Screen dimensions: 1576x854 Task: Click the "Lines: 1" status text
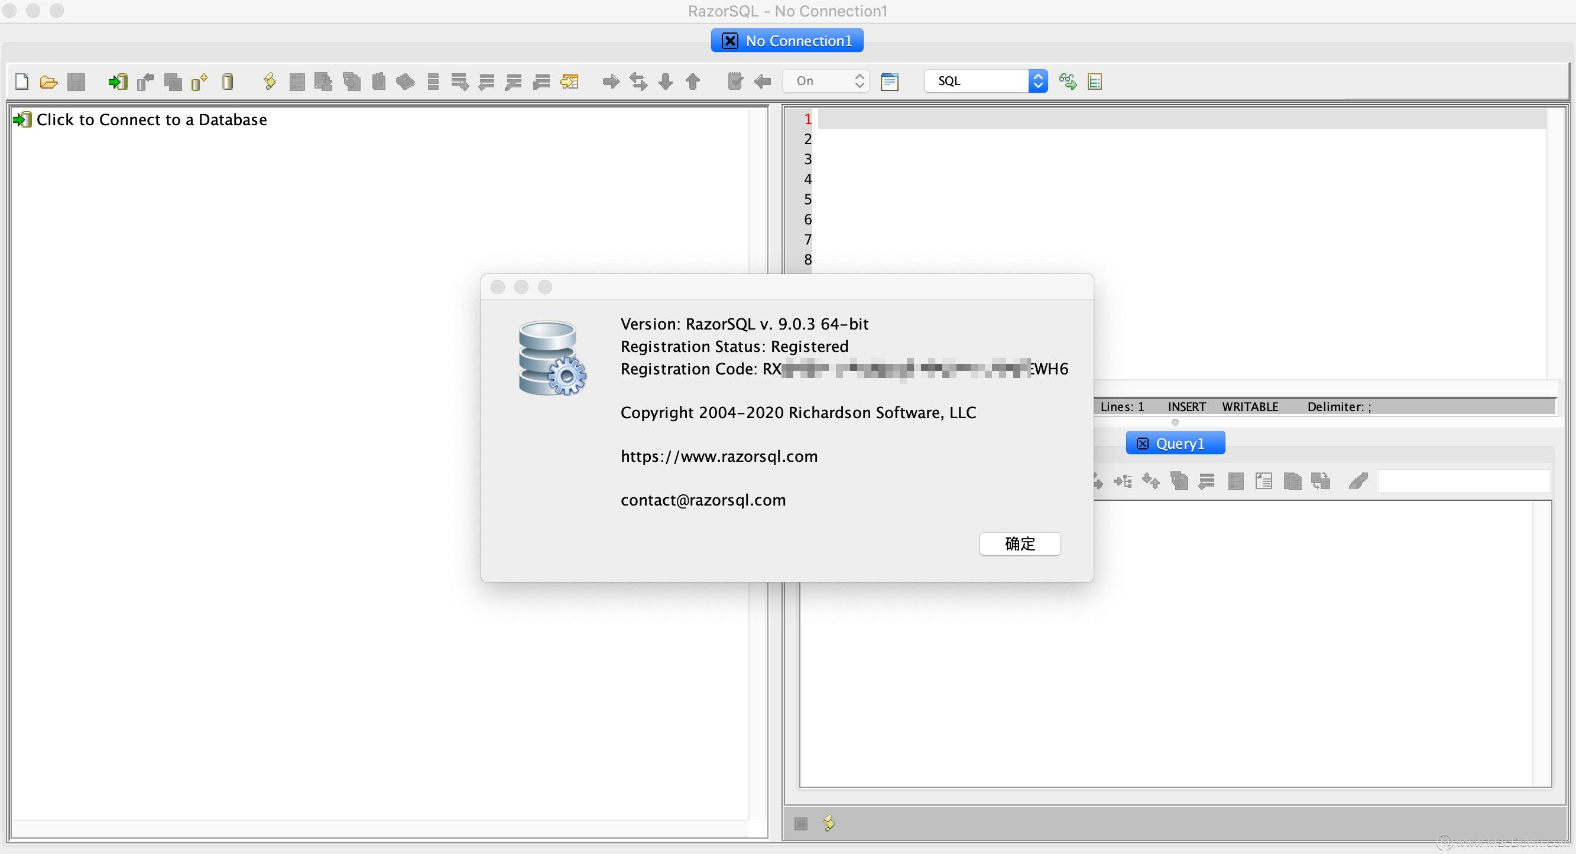1122,406
